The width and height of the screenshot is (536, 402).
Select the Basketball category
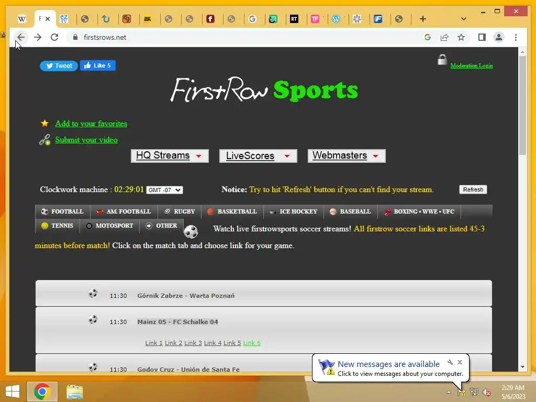coord(232,211)
